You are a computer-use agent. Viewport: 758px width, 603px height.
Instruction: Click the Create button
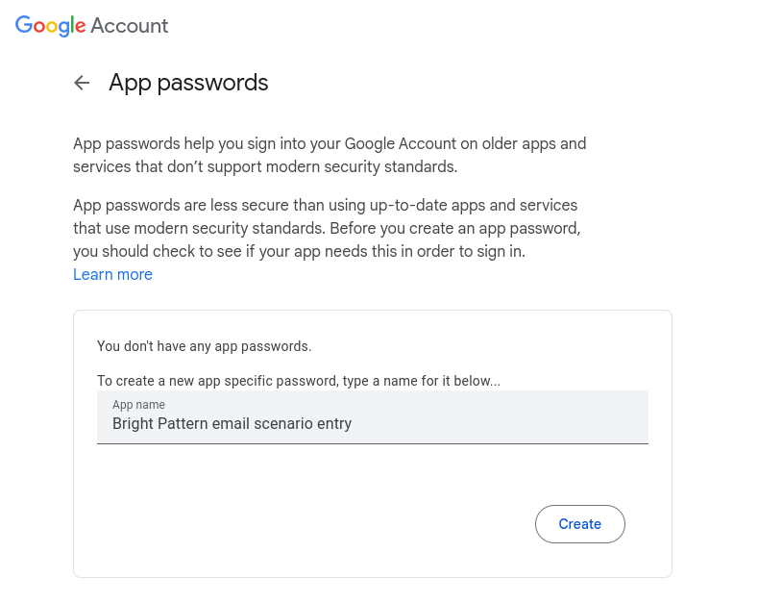point(579,524)
